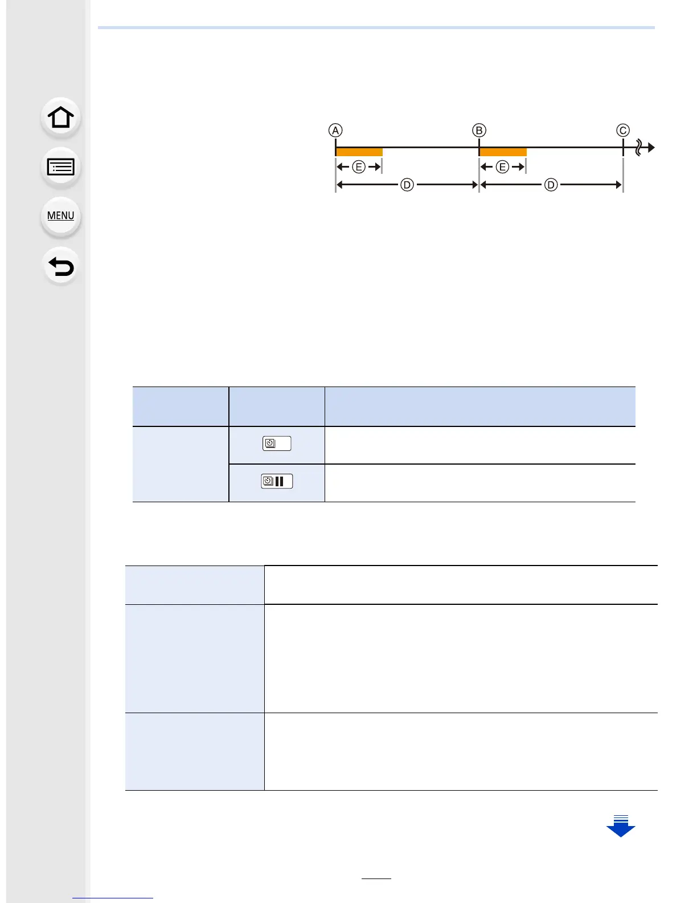This screenshot has height=903, width=697.
Task: Return to previous page with back arrow
Action: pos(61,266)
